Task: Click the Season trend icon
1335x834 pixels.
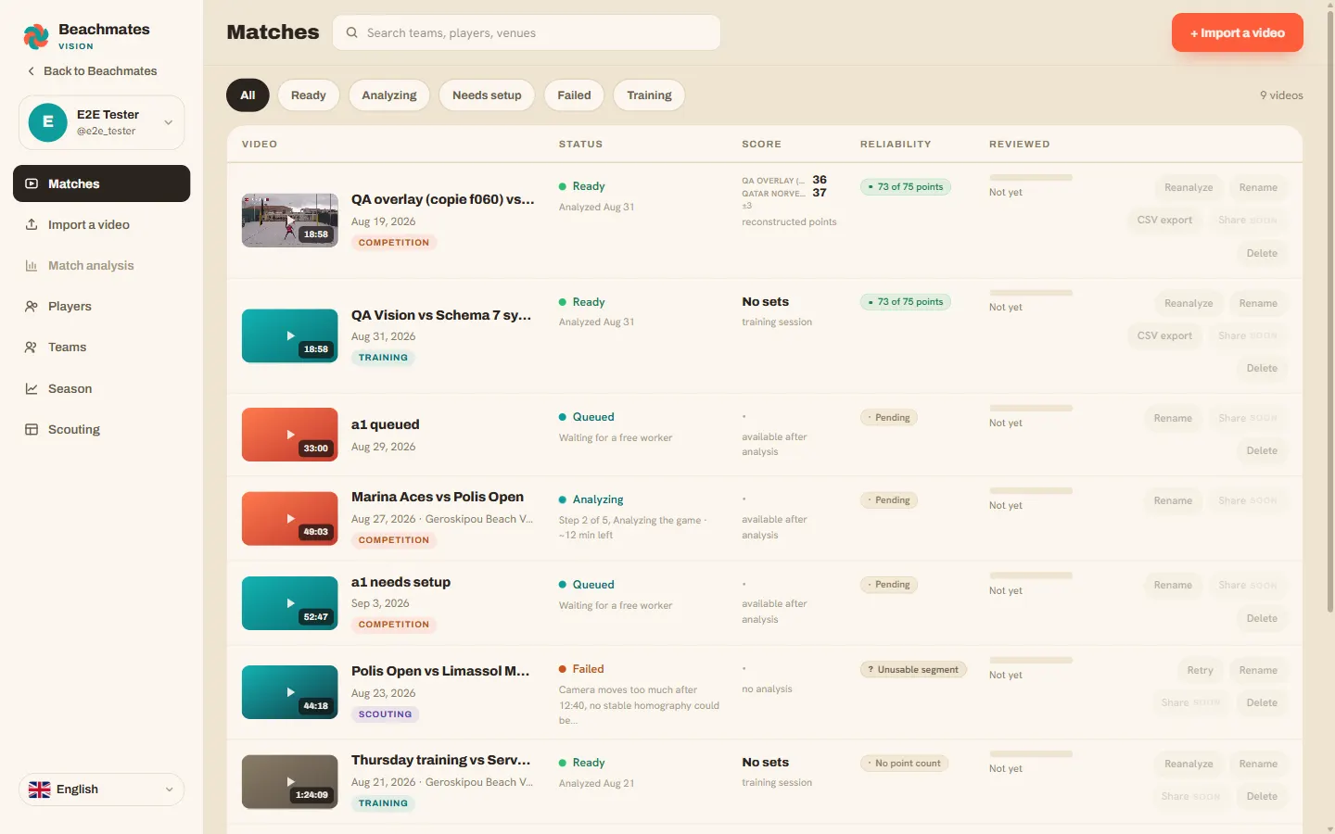Action: tap(32, 388)
